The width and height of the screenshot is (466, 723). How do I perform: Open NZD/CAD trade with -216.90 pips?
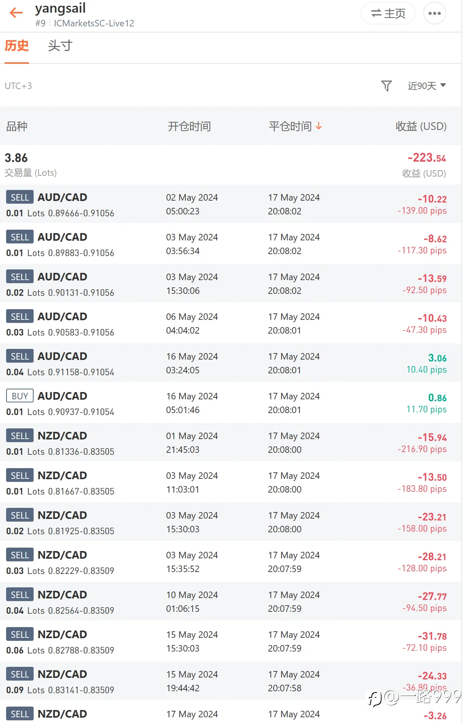coord(231,443)
